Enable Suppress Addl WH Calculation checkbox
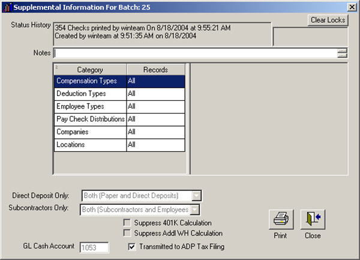The width and height of the screenshot is (360, 260). 127,233
